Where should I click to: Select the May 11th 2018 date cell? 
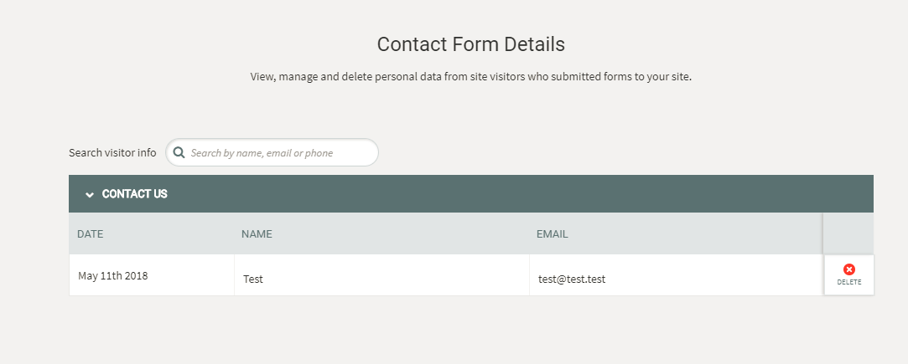152,275
